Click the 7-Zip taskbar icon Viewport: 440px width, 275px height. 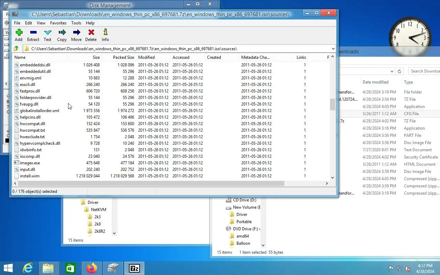tap(134, 268)
